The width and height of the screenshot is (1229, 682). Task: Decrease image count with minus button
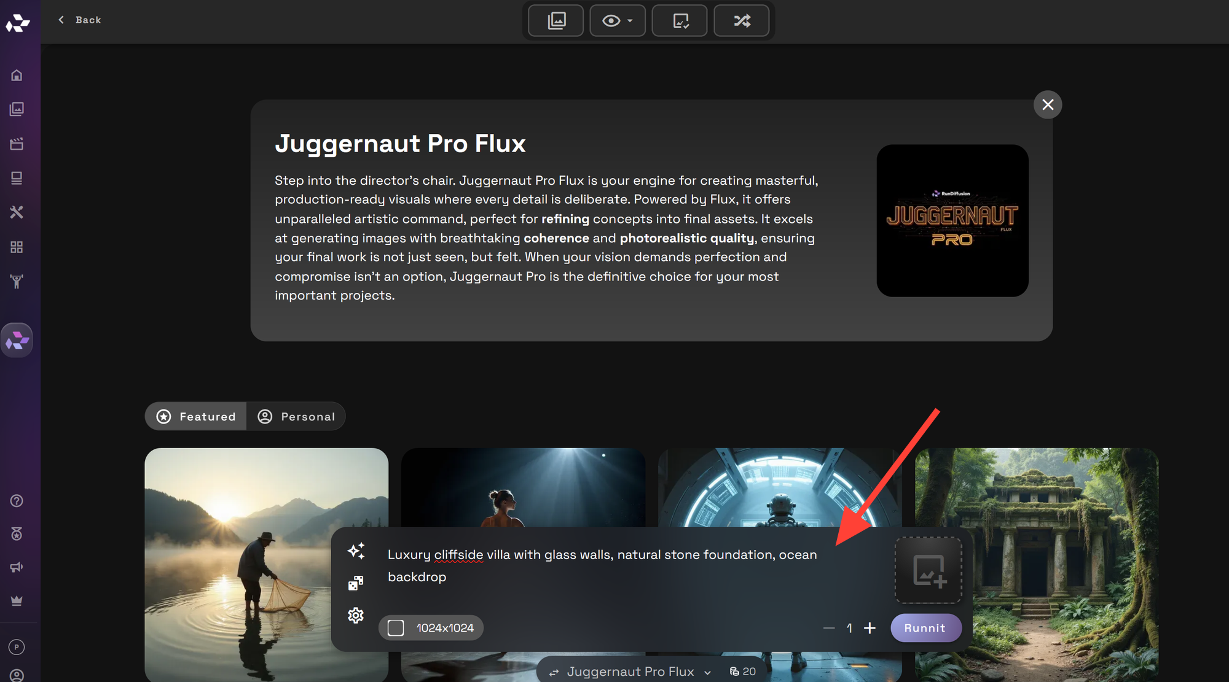pos(829,628)
